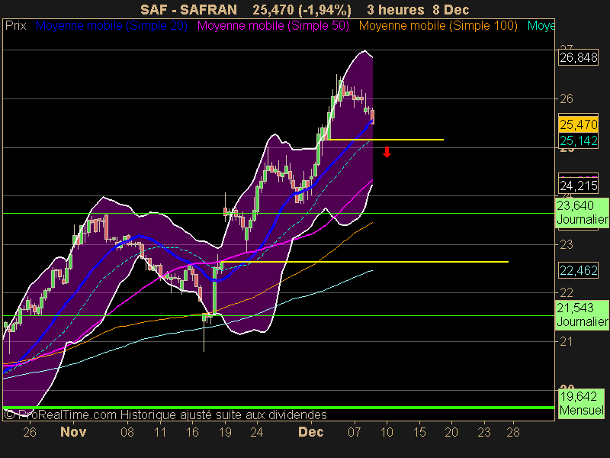Viewport: 610px width, 458px height.
Task: Click the '23,640 Journalier' level label
Action: [582, 212]
